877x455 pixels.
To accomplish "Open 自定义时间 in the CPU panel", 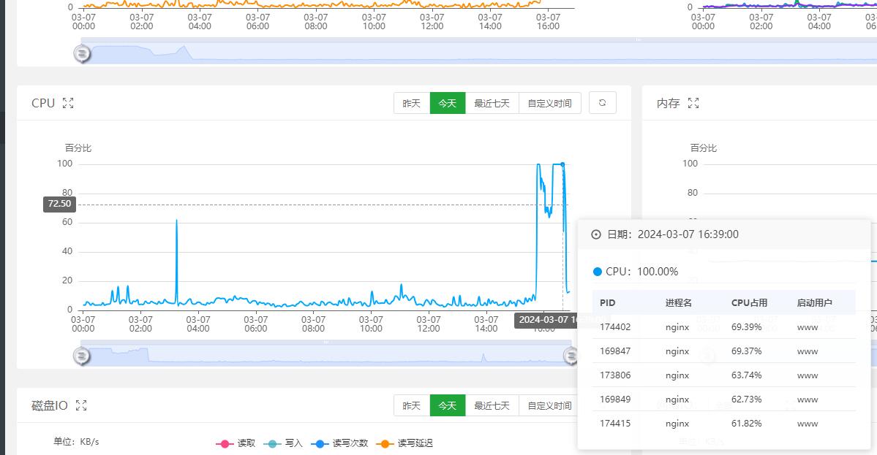I will click(550, 103).
